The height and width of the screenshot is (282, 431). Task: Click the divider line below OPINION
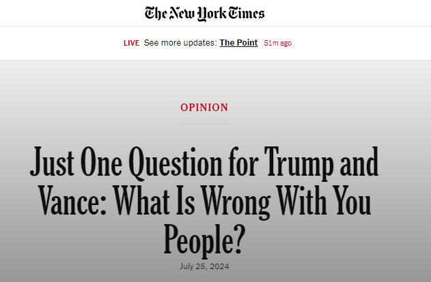tap(204, 123)
